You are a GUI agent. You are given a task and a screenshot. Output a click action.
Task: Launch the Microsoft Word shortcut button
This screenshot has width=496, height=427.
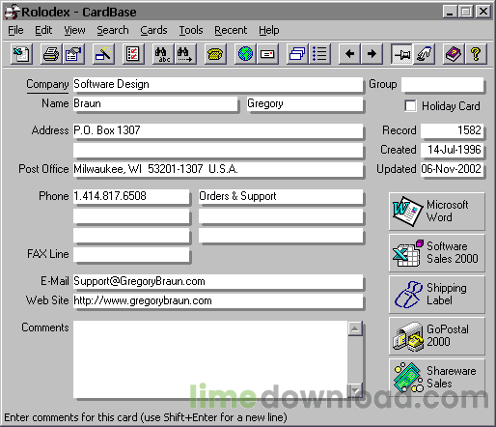tap(437, 212)
